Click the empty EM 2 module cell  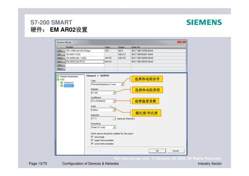[x=85, y=65]
